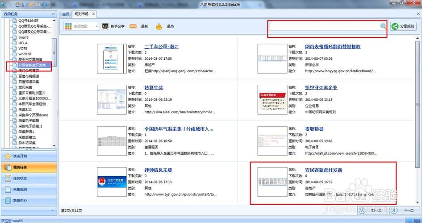Open 任务状态 navigation section
Screen dimensions: 422x223
29,178
